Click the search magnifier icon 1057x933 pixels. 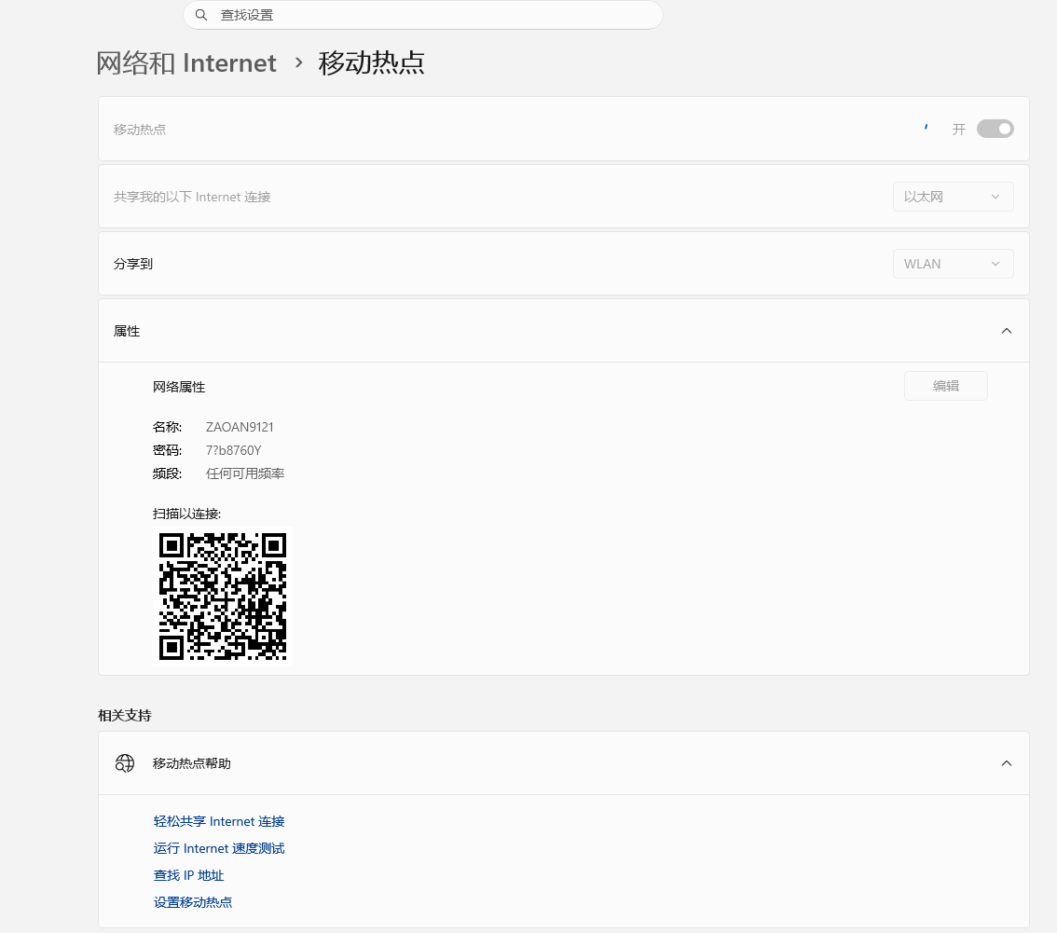201,15
